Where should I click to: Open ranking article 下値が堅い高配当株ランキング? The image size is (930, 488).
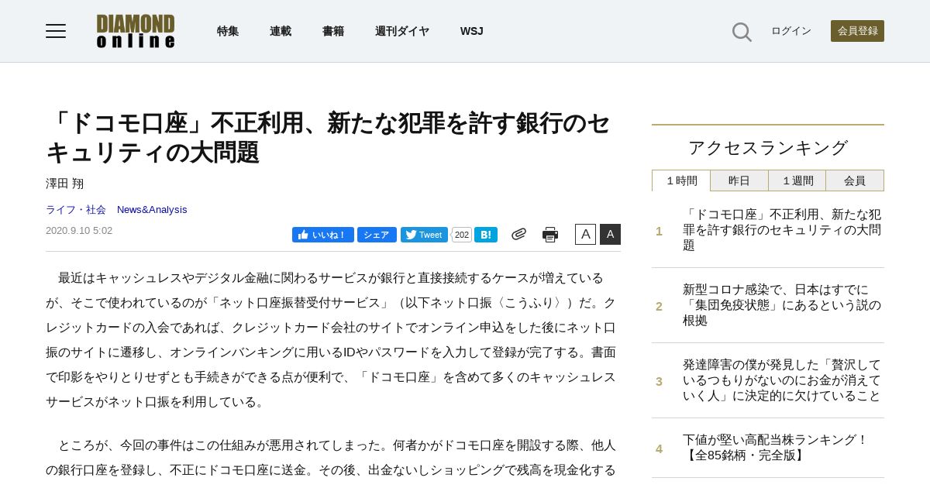(775, 448)
